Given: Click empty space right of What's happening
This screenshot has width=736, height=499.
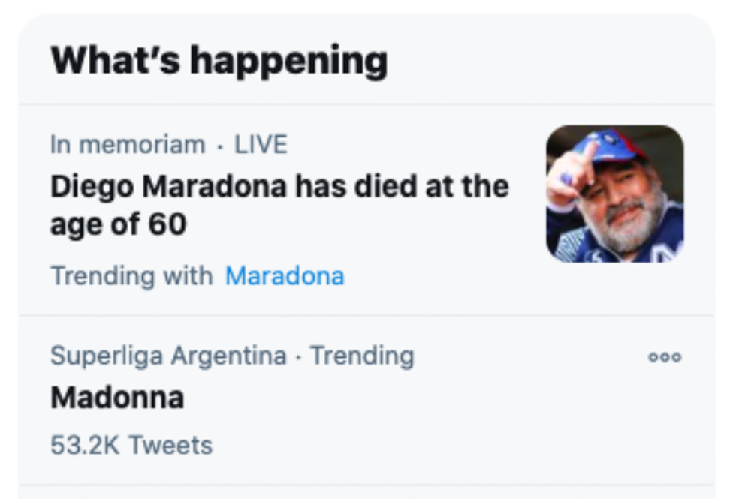Looking at the screenshot, I should click(x=549, y=61).
